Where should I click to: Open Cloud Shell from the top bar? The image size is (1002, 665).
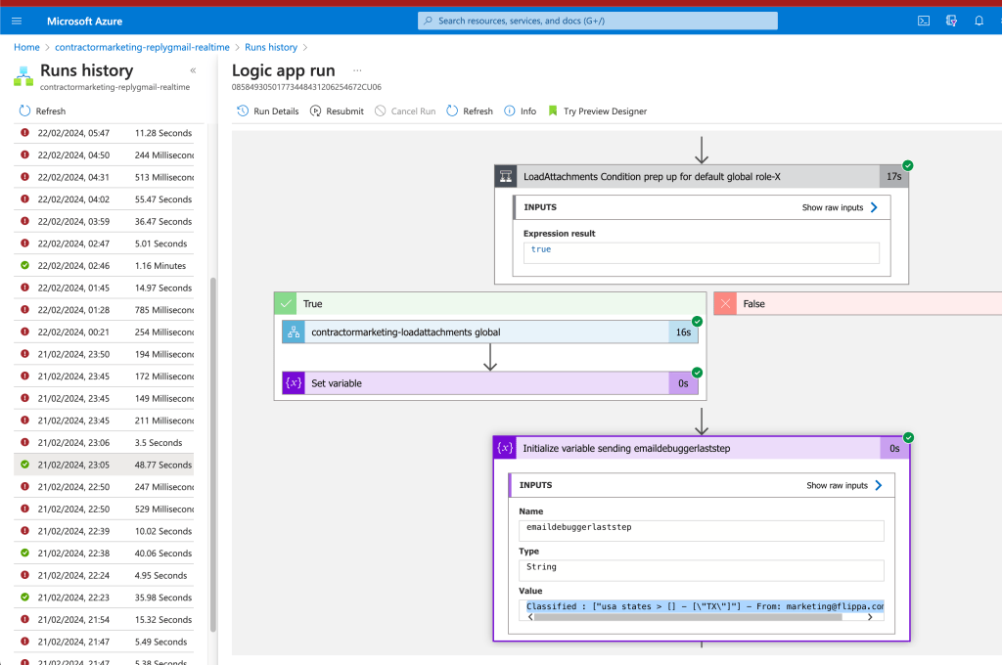tap(924, 22)
